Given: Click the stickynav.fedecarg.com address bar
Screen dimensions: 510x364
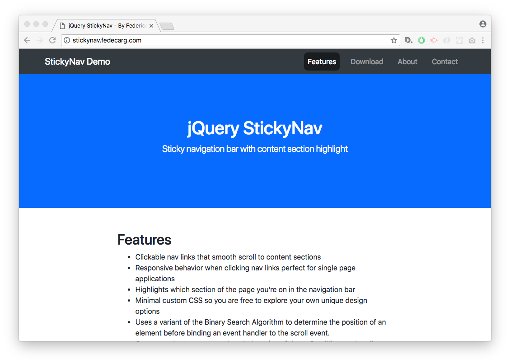Looking at the screenshot, I should [230, 40].
